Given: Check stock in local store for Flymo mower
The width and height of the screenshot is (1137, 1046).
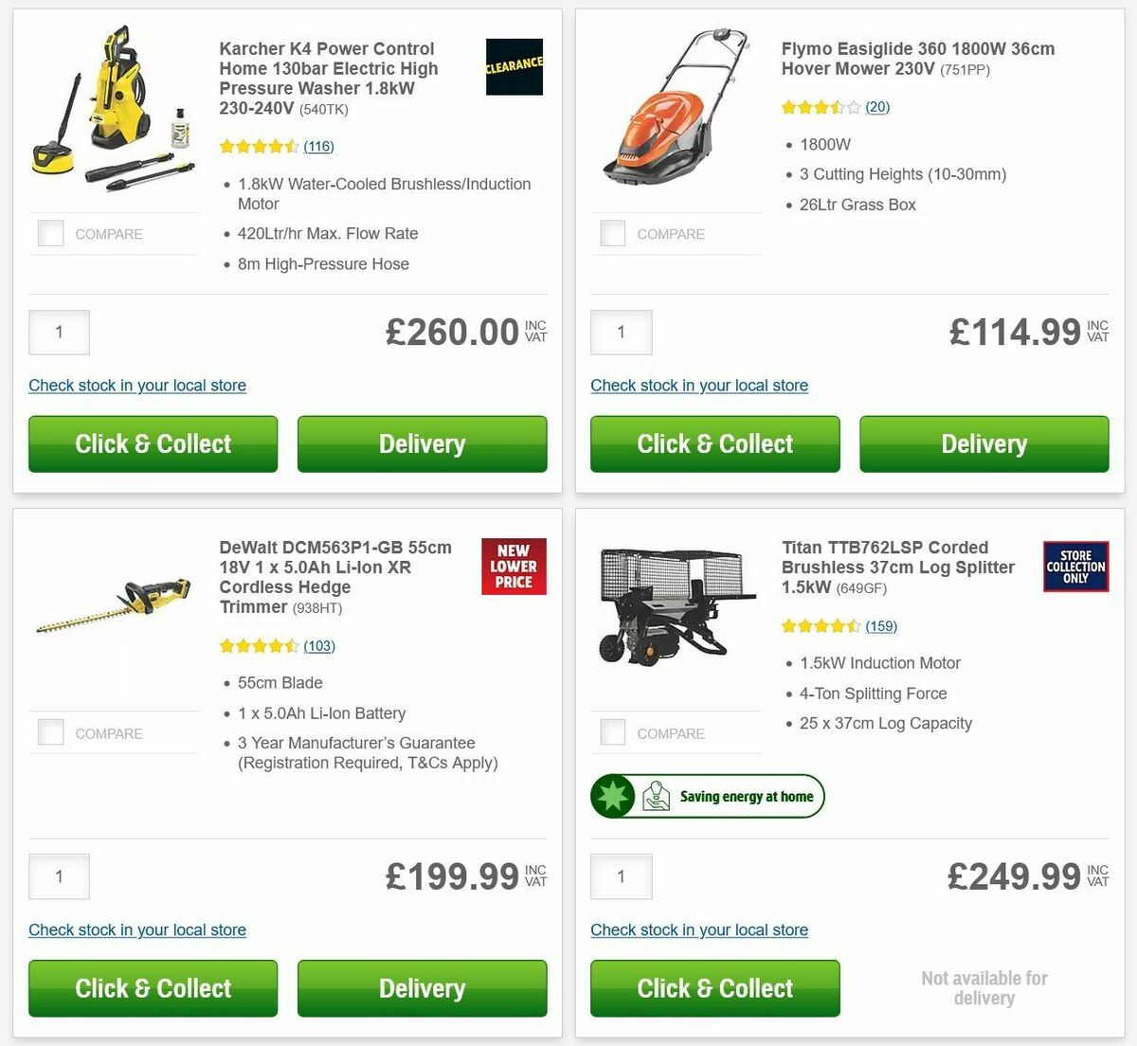Looking at the screenshot, I should [699, 386].
